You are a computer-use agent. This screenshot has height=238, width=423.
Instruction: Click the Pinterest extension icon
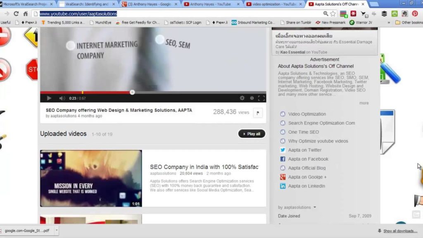[415, 14]
